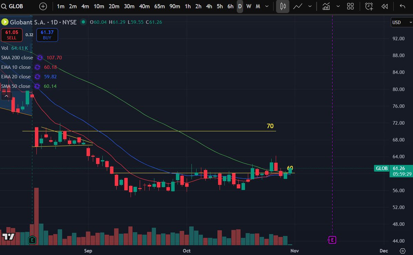Open the multi-chart layout grid icon
Image resolution: width=413 pixels, height=255 pixels.
(x=350, y=6)
